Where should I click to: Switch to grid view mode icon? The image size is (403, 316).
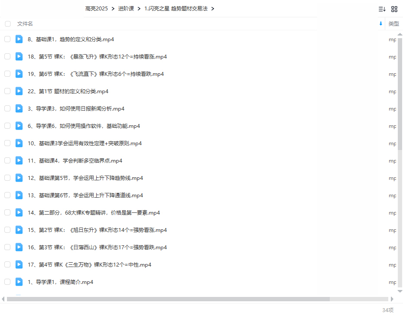pos(394,9)
